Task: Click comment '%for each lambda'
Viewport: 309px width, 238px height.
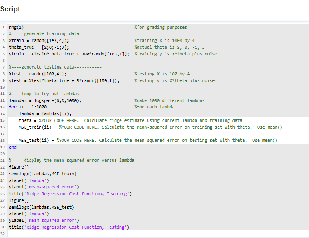Action: (x=154, y=107)
